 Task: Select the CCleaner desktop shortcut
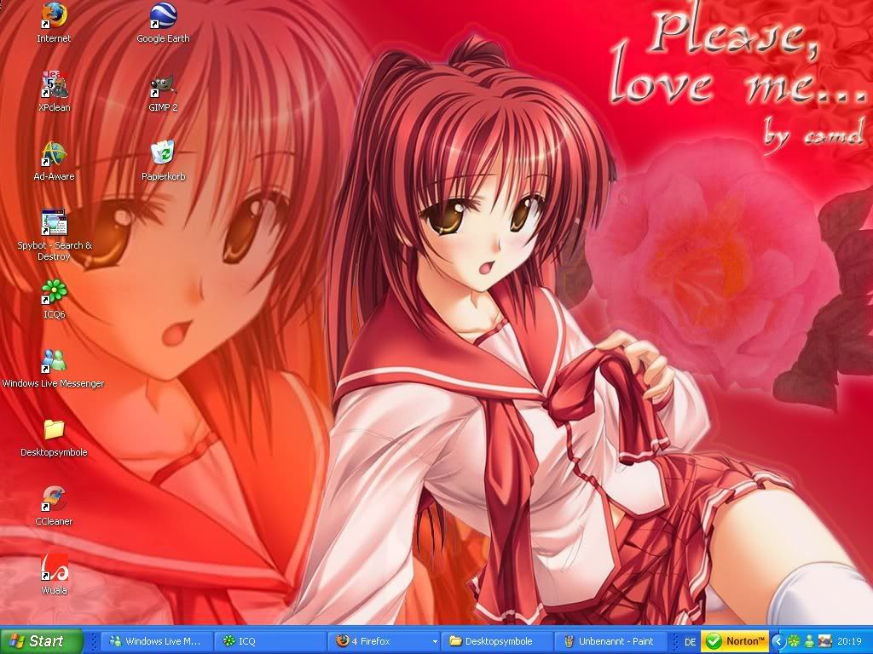(54, 506)
